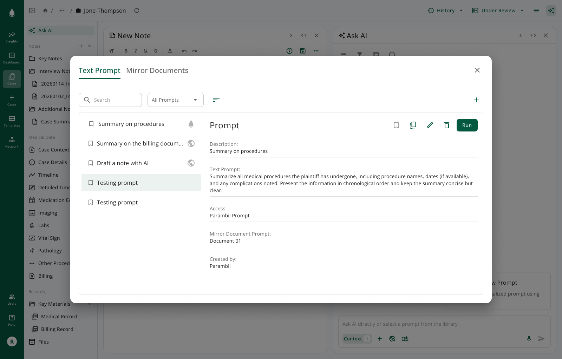Open the prompt library book icon
Viewport: 562px width, 359px height.
(x=405, y=339)
